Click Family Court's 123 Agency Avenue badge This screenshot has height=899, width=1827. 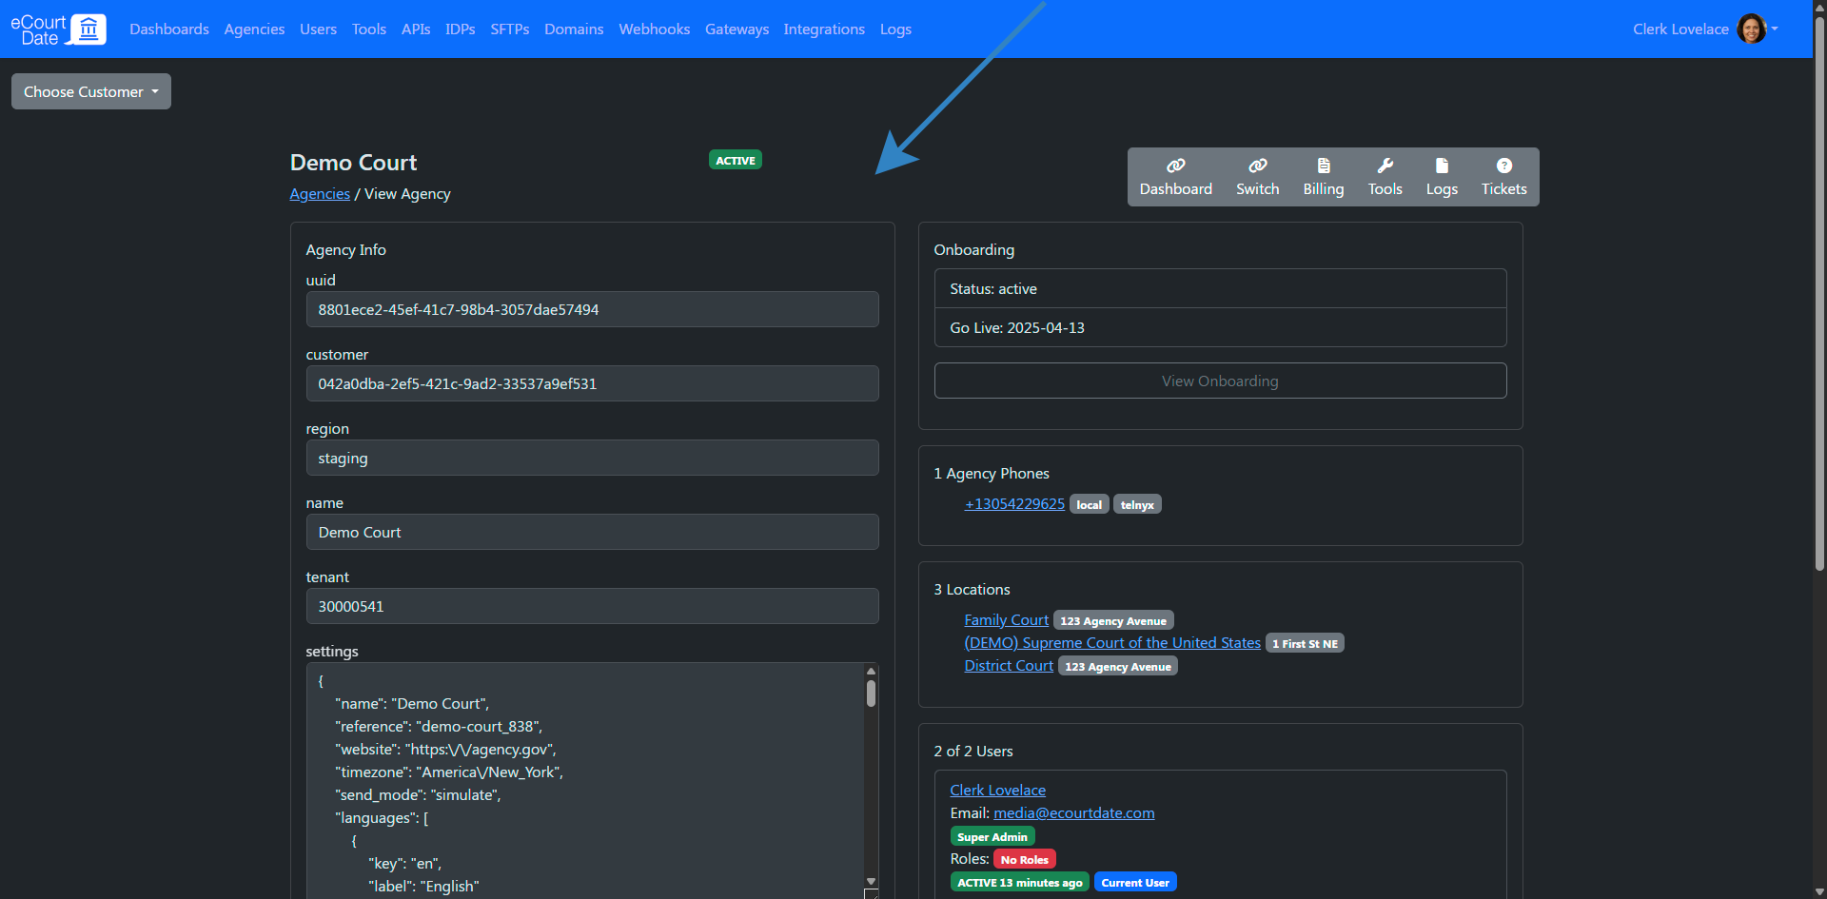1113,620
